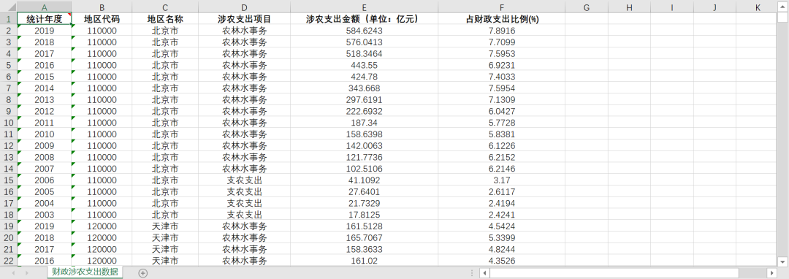
Task: Select cell with value 121.7736
Action: [x=364, y=157]
